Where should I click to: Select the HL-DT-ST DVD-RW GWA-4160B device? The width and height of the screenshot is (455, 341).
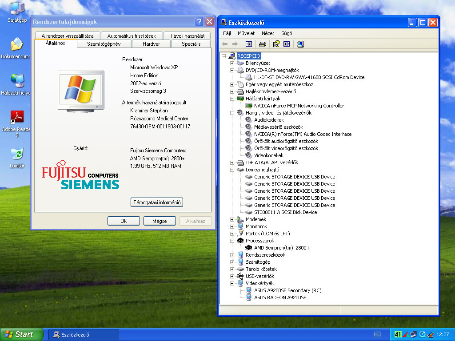[309, 77]
